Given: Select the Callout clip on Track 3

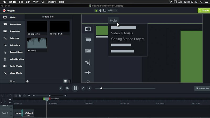Looking at the screenshot, I should click(x=29, y=113).
